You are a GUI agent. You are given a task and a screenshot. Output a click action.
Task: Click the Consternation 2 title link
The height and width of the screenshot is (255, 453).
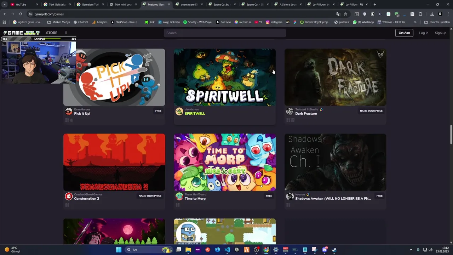coord(87,199)
